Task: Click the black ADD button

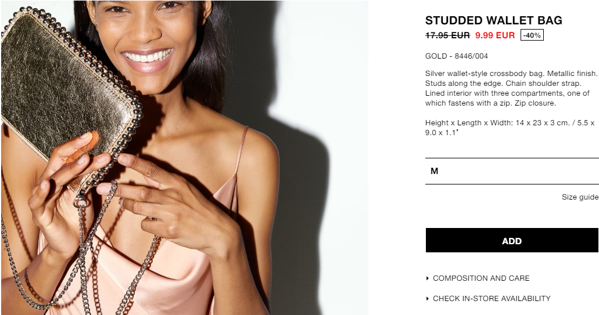Action: point(512,241)
